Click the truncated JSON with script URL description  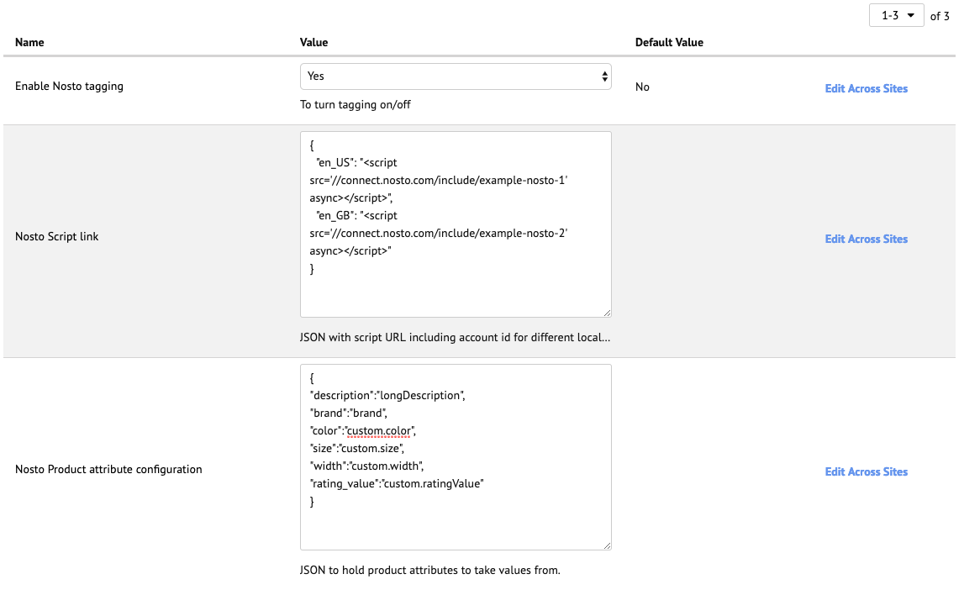(455, 338)
